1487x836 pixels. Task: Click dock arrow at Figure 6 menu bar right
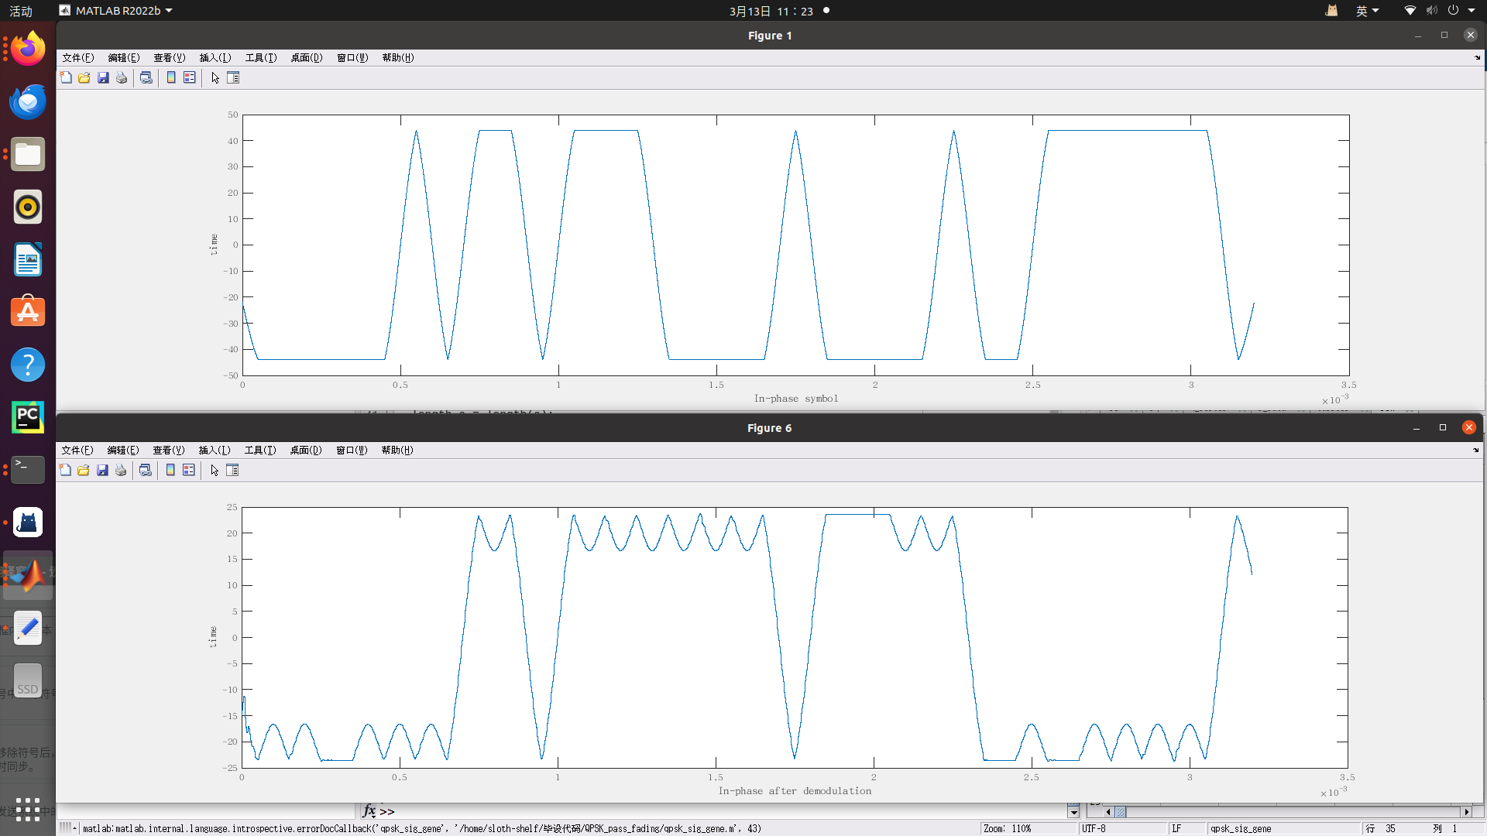coord(1475,450)
